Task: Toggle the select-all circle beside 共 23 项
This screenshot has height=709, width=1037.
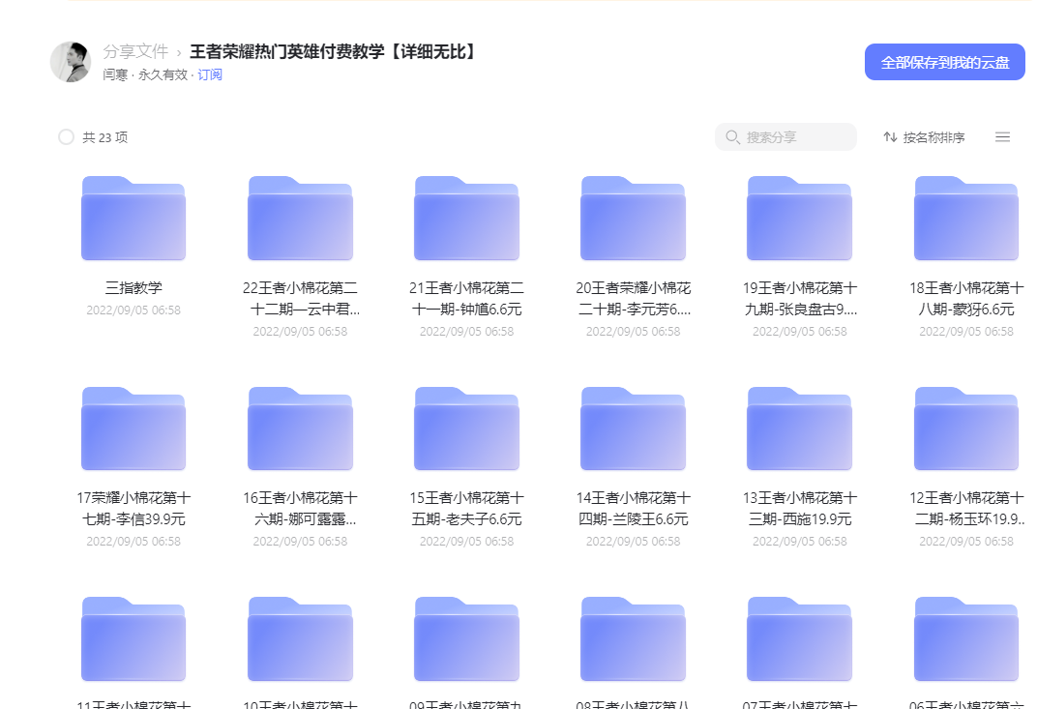Action: pyautogui.click(x=66, y=137)
